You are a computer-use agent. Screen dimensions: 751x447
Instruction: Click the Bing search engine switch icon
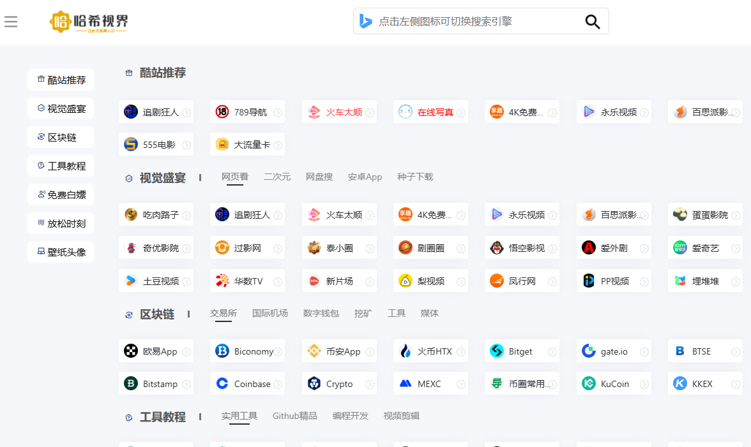(x=365, y=22)
